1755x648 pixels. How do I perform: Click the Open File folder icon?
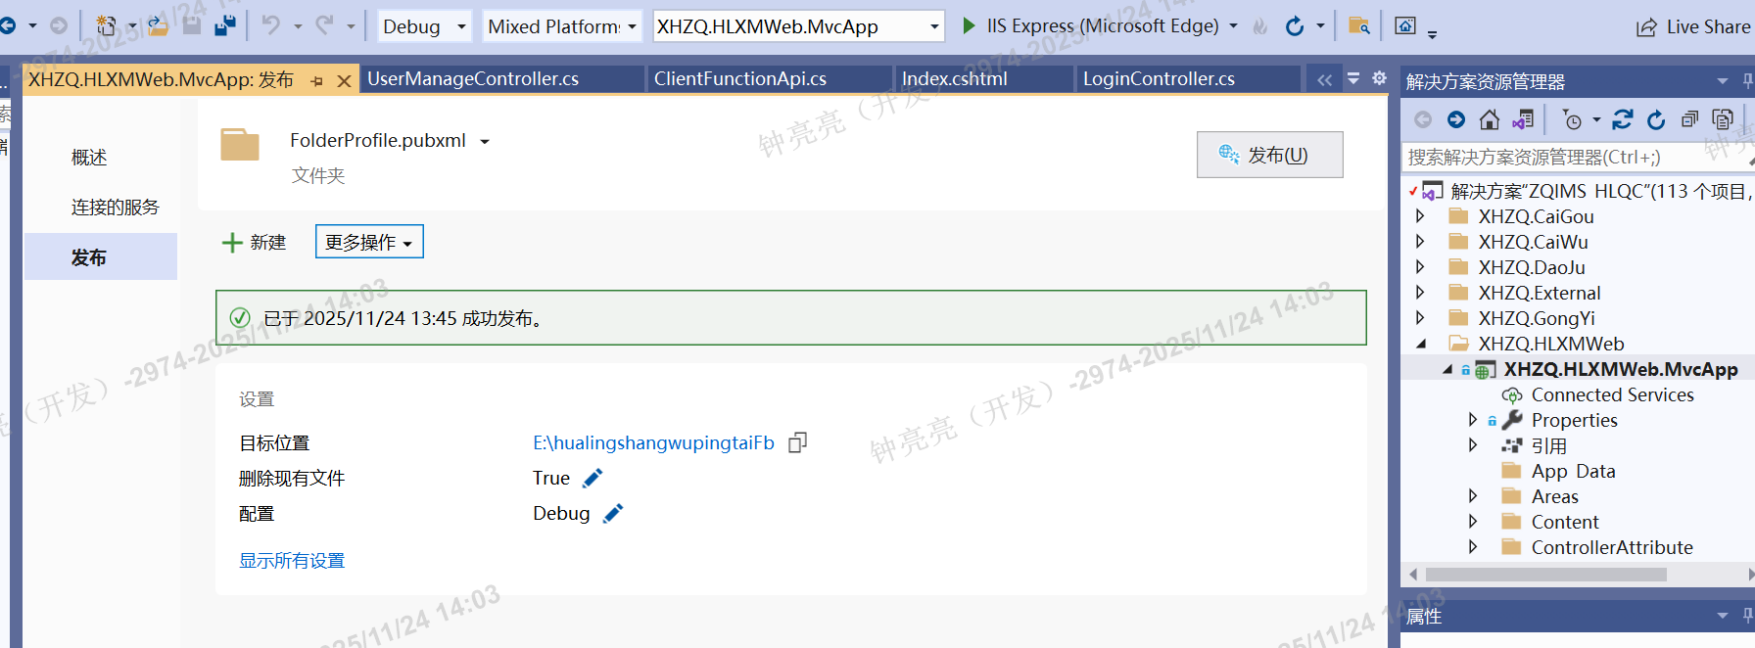pos(158,25)
